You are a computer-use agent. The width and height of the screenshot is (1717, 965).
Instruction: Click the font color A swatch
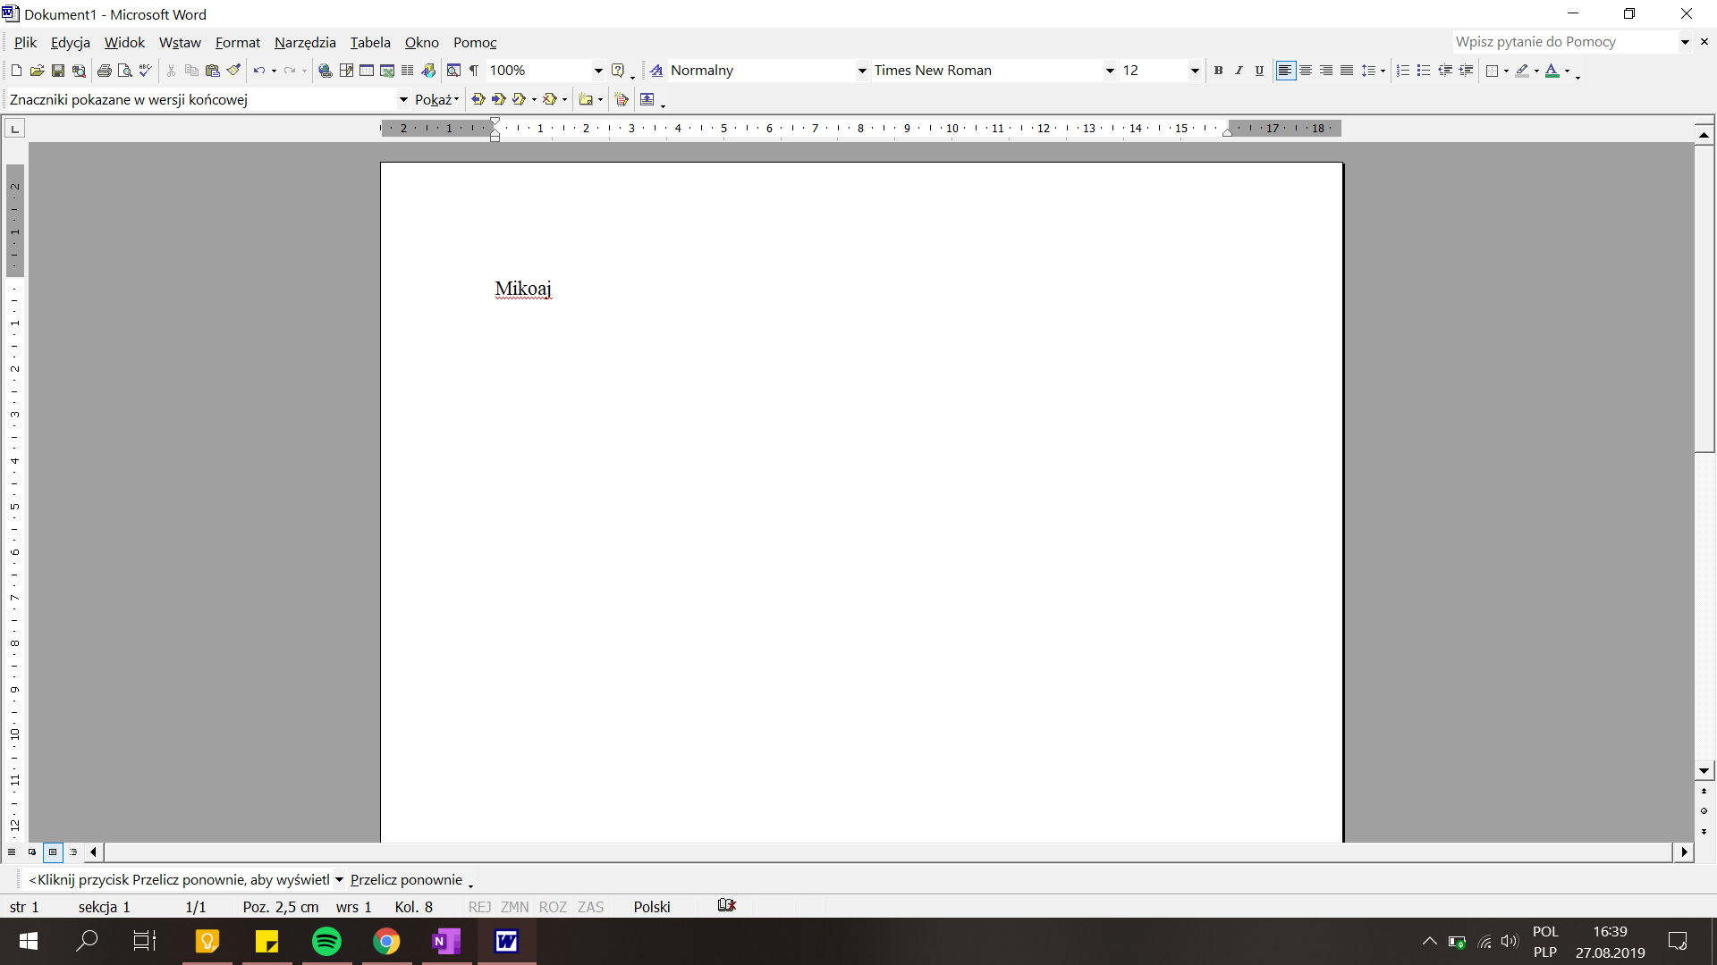[1552, 71]
